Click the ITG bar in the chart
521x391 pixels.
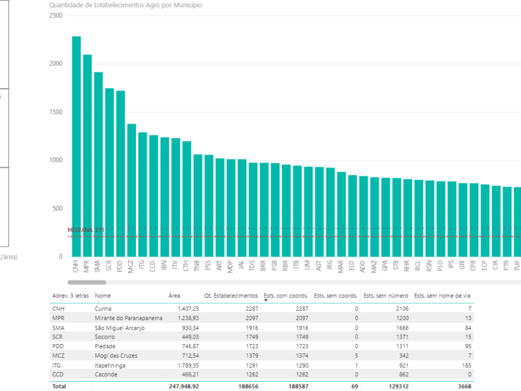[143, 194]
